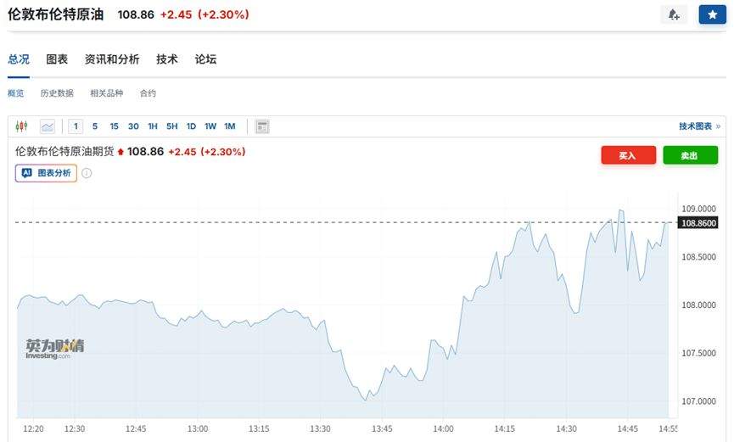Image resolution: width=734 pixels, height=442 pixels.
Task: Select the 1W timeframe
Action: [x=210, y=126]
